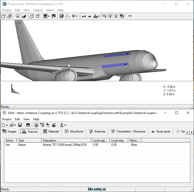Click the './Boei...' filename cell
The width and height of the screenshot is (194, 192).
134,145
